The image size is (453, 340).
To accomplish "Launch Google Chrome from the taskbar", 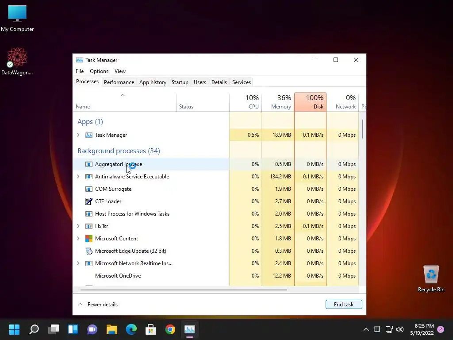I will click(x=170, y=329).
